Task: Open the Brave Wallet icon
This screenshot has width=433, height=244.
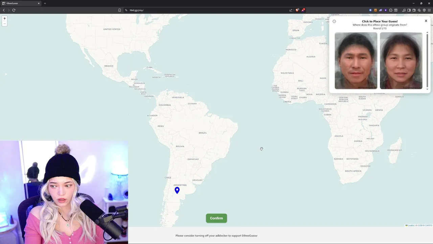Action: (x=414, y=10)
